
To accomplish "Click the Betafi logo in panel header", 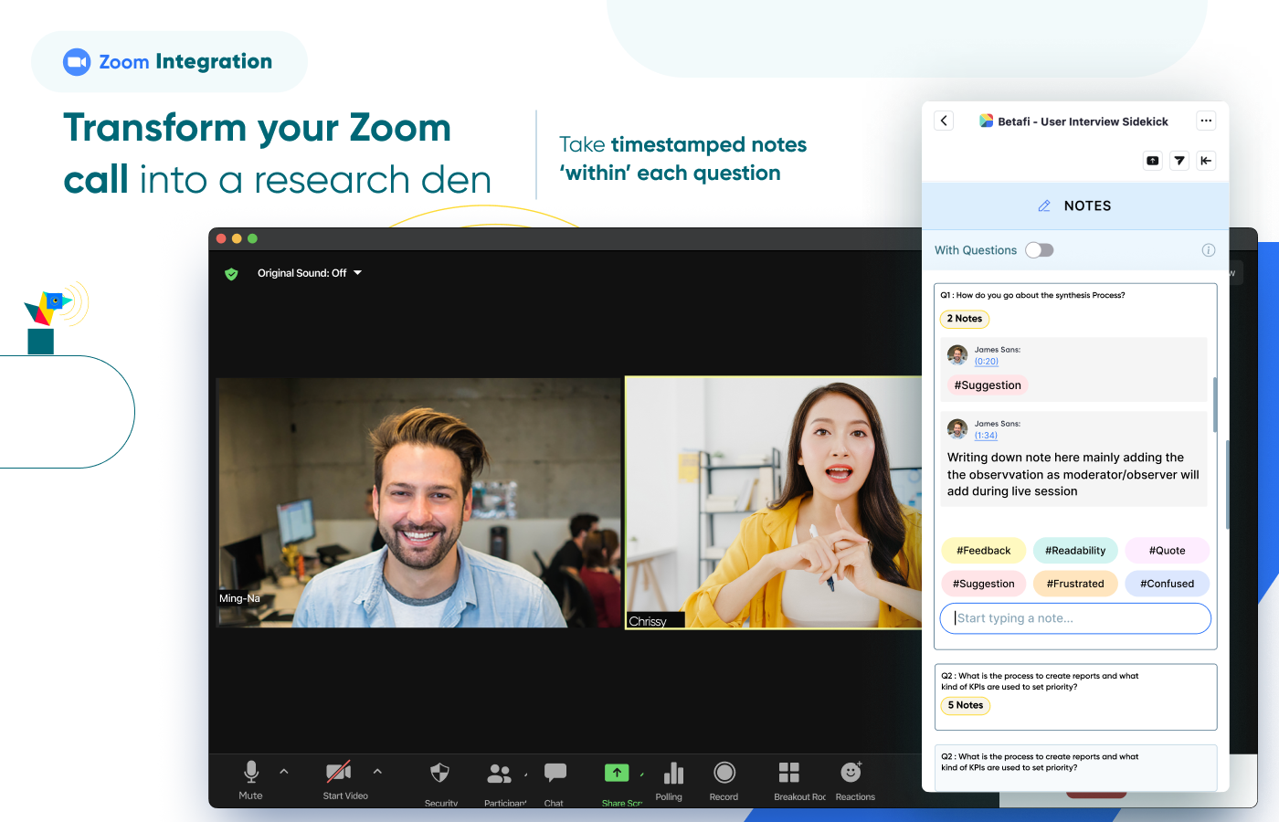I will 987,121.
